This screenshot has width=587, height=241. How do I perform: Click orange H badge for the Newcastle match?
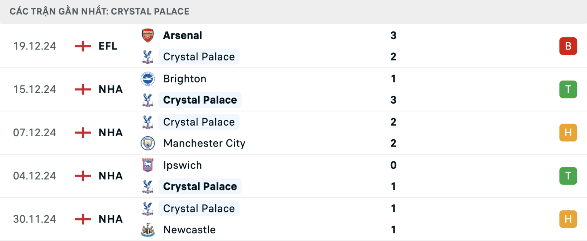tap(568, 219)
